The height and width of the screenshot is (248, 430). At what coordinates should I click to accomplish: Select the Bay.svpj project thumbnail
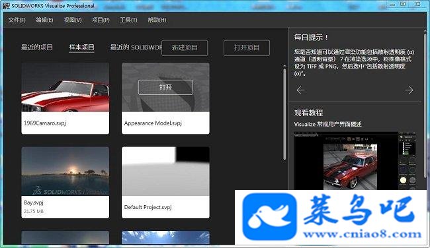coord(65,171)
